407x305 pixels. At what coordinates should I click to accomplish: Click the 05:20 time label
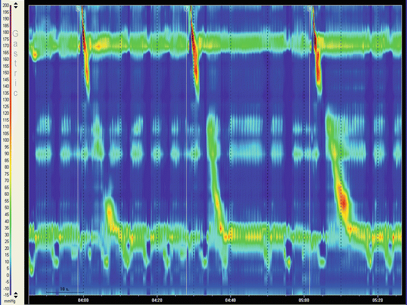click(x=377, y=300)
